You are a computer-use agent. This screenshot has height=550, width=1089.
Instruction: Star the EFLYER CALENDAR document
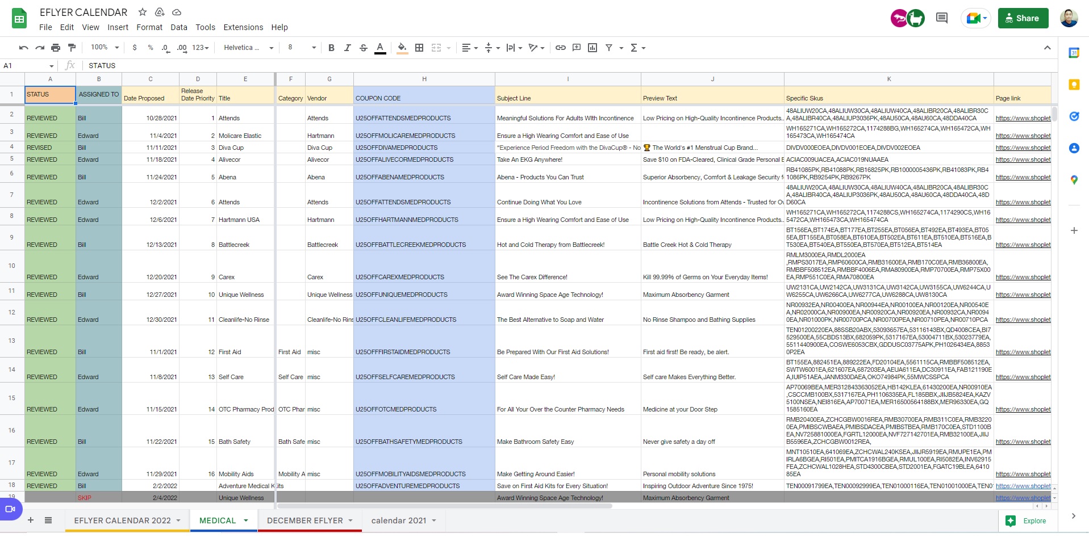click(143, 12)
